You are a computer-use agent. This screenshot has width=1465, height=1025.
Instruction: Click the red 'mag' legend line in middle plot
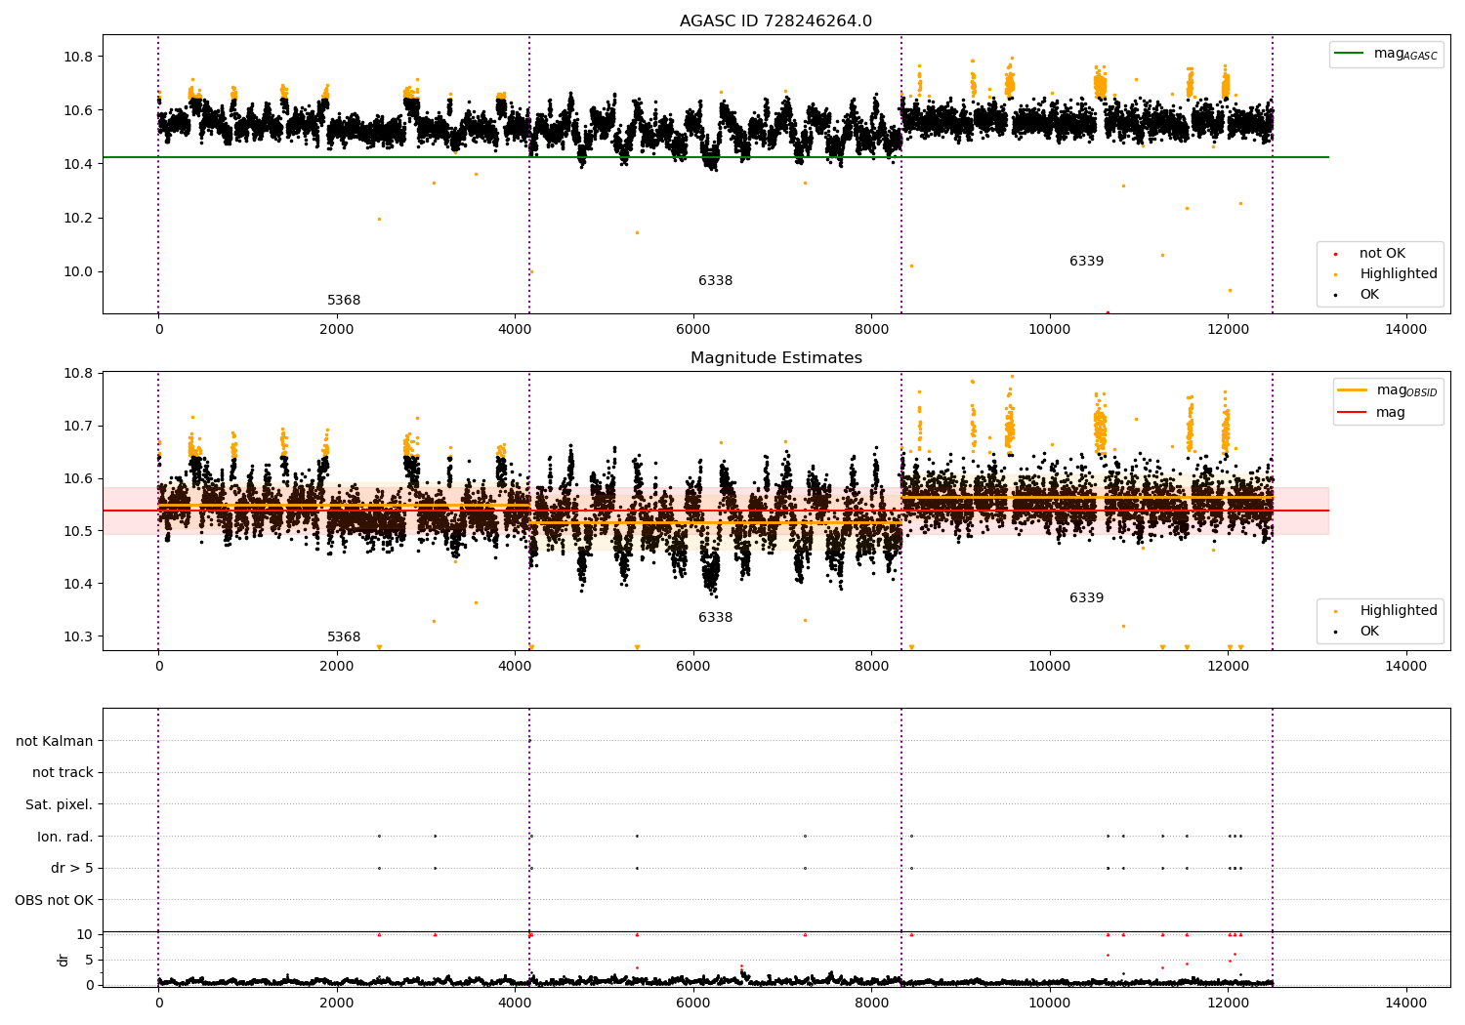(1353, 412)
